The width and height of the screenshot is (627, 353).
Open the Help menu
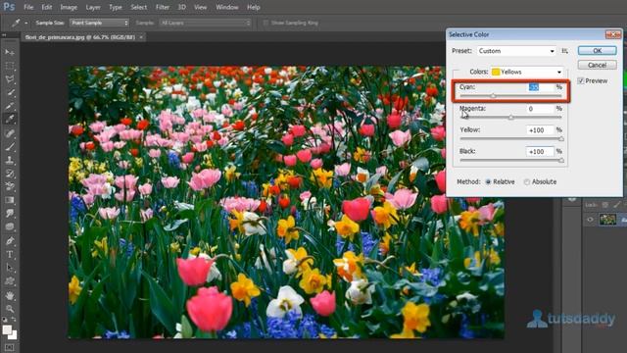pos(254,7)
